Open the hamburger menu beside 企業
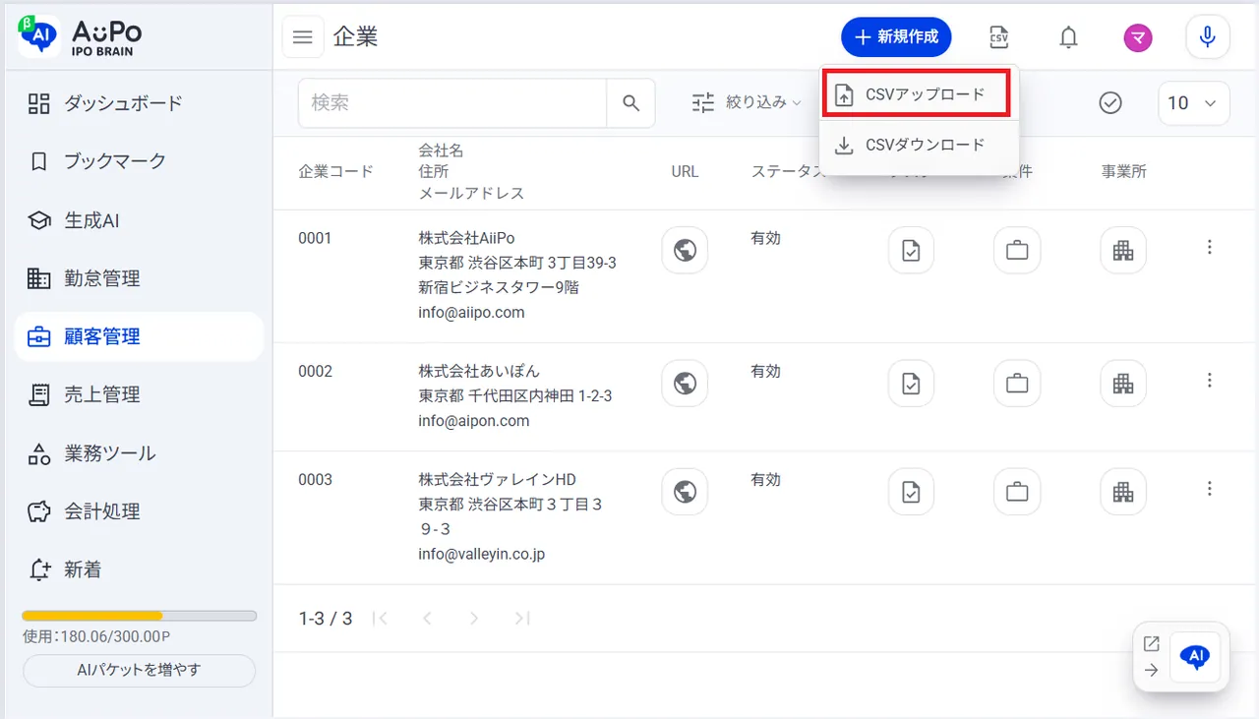The height and width of the screenshot is (719, 1259). tap(303, 37)
